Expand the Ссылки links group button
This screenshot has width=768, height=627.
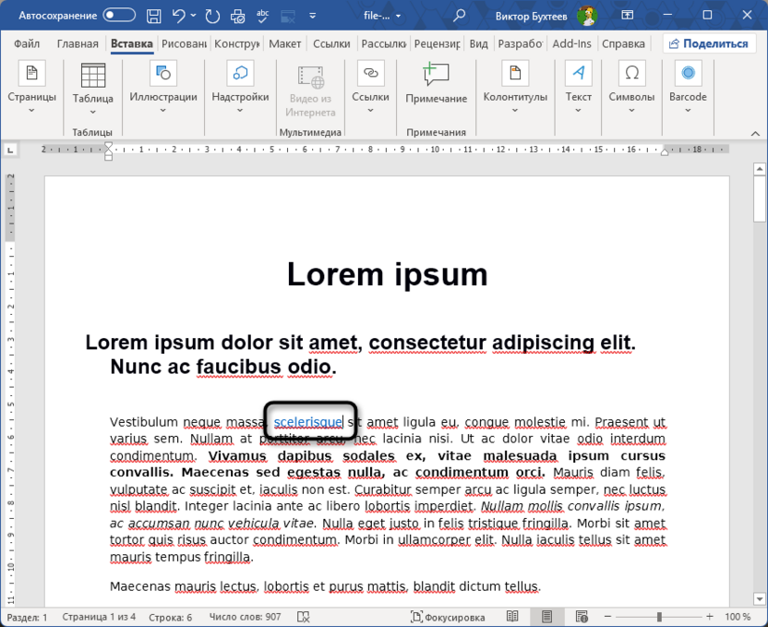coord(370,87)
